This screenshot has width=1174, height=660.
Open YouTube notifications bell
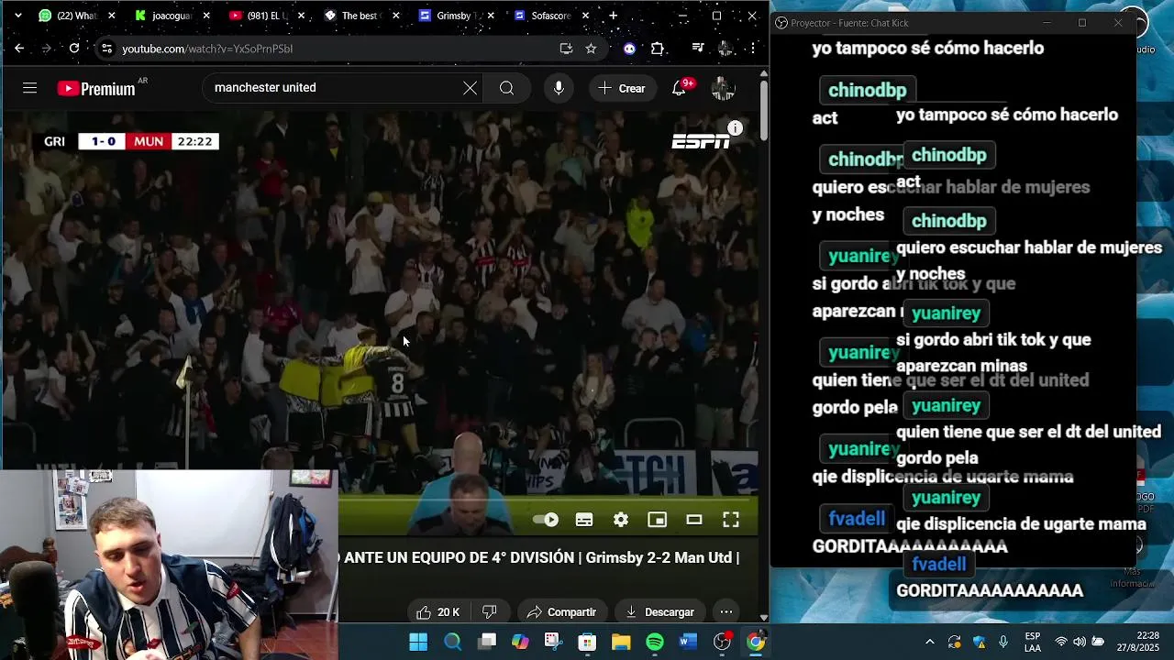(680, 88)
